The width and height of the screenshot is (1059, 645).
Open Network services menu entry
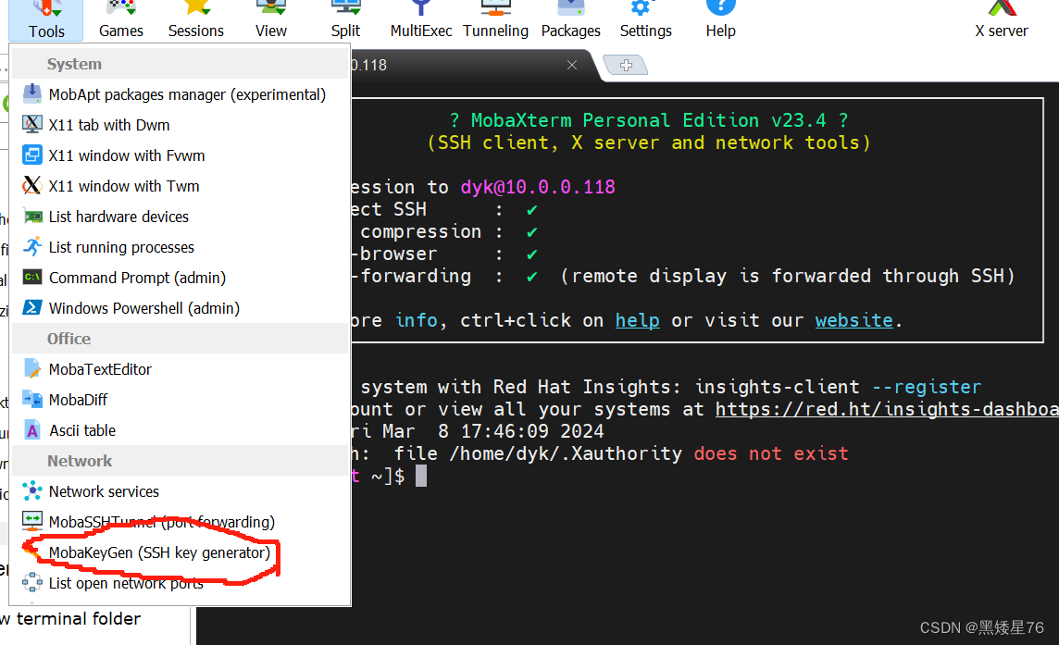pos(104,491)
